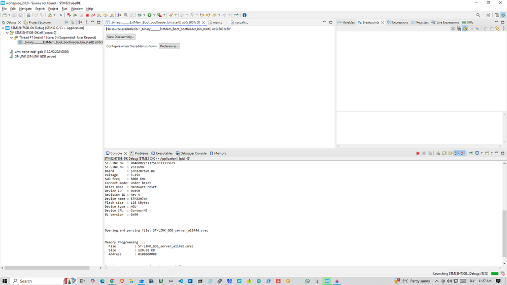Screen dimensions: 507x285
Task: Click the Terminate (red square) toolbar icon
Action: click(87, 15)
